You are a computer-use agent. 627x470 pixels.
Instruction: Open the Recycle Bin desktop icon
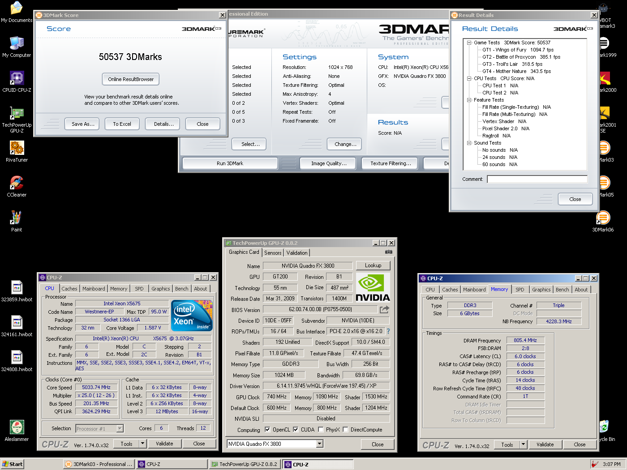click(605, 431)
